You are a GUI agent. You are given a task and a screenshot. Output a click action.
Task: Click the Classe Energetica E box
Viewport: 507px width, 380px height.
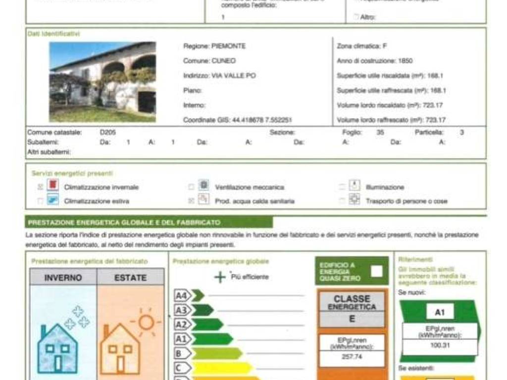[352, 310]
